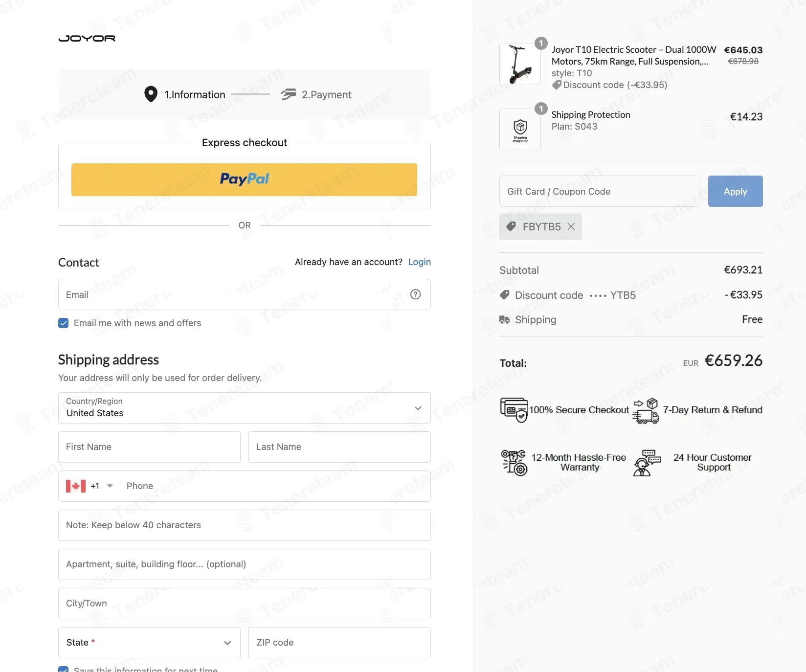Uncheck Email me with news and offers
Image resolution: width=806 pixels, height=672 pixels.
[x=64, y=323]
